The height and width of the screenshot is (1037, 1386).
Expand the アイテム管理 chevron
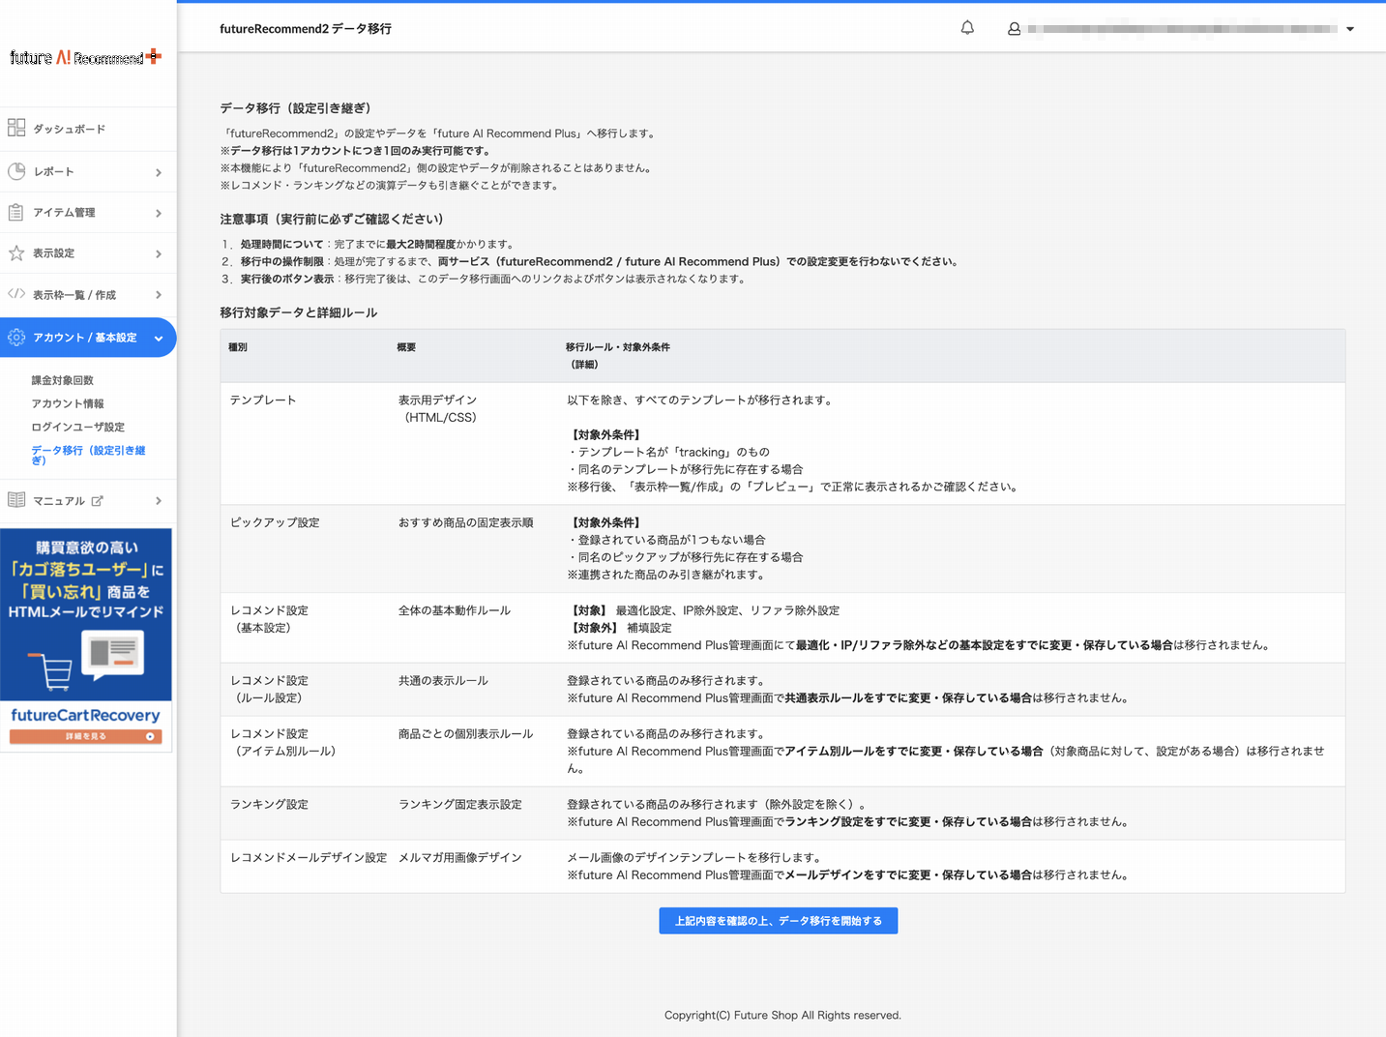coord(159,213)
